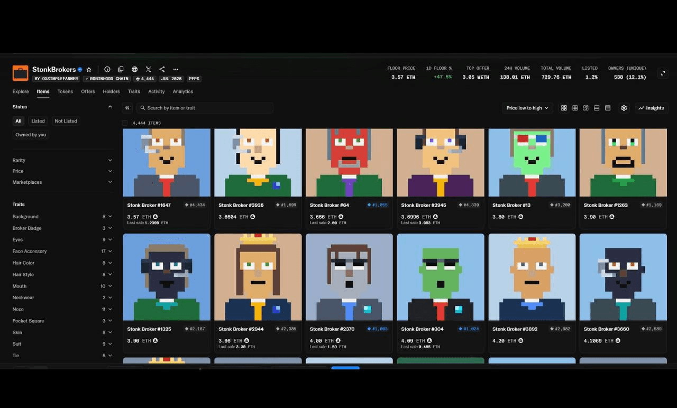The height and width of the screenshot is (408, 677).
Task: Expand the Face Accessory trait filter
Action: 62,251
